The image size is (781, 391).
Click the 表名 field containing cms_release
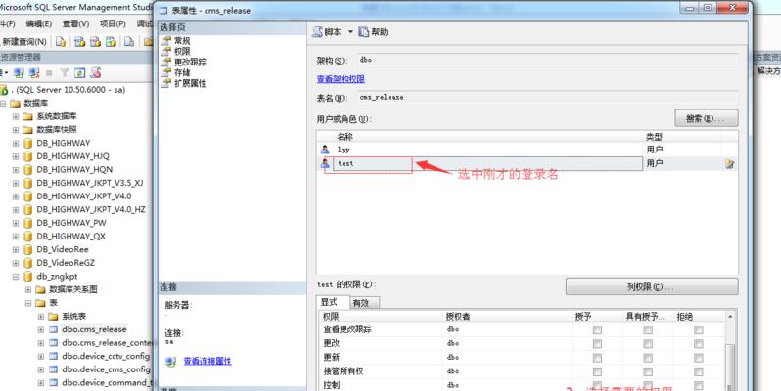pyautogui.click(x=548, y=98)
